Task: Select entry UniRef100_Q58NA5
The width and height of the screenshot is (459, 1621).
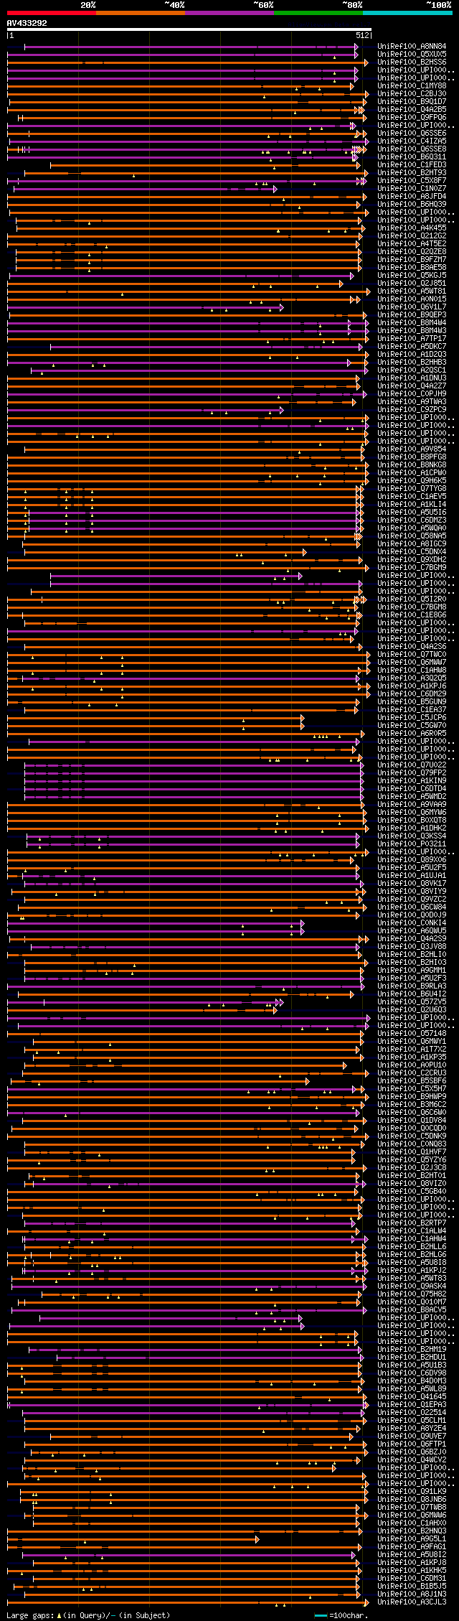Action: tap(412, 536)
